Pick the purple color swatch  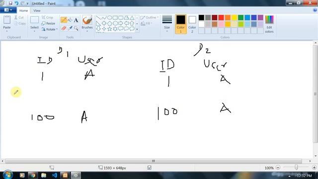(x=260, y=18)
